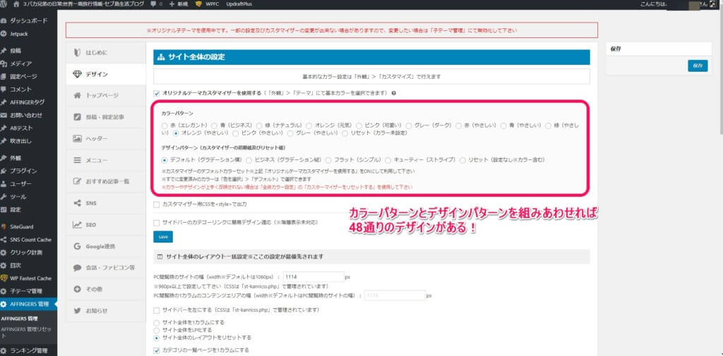
Task: Enable サイドバーのカテゴリーリンク簡易デザイン checkbox
Action: [x=157, y=223]
